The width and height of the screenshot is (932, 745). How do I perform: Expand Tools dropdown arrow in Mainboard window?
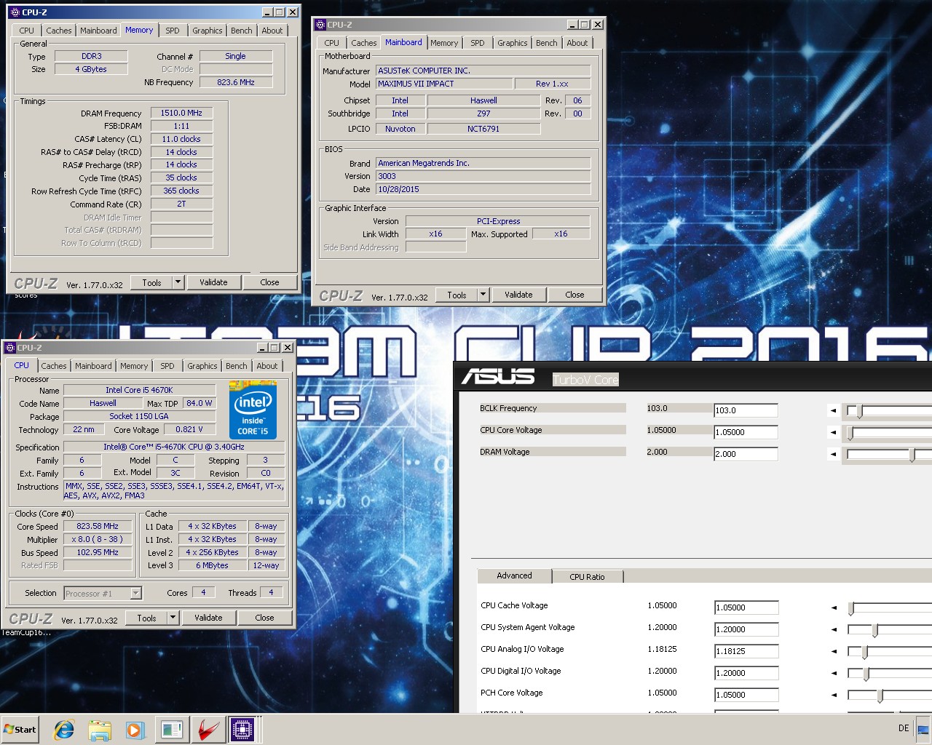click(483, 295)
